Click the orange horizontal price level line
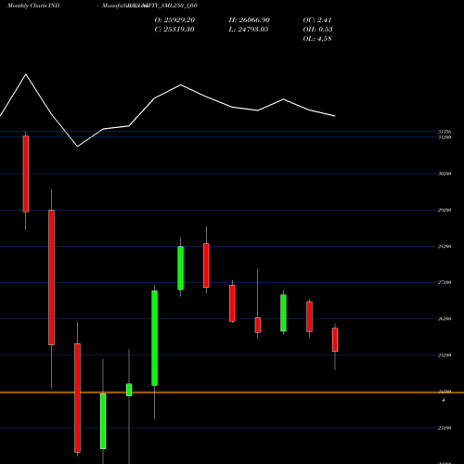The height and width of the screenshot is (464, 464). pyautogui.click(x=232, y=393)
